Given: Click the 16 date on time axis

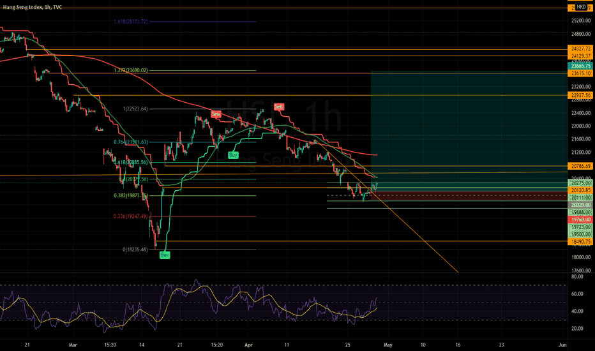Looking at the screenshot, I should pos(458,345).
